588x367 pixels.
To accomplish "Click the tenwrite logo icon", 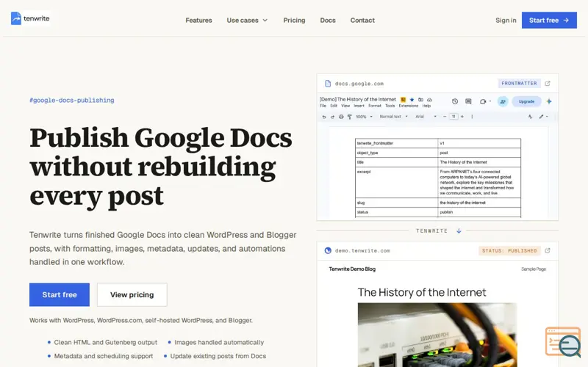I will 16,18.
